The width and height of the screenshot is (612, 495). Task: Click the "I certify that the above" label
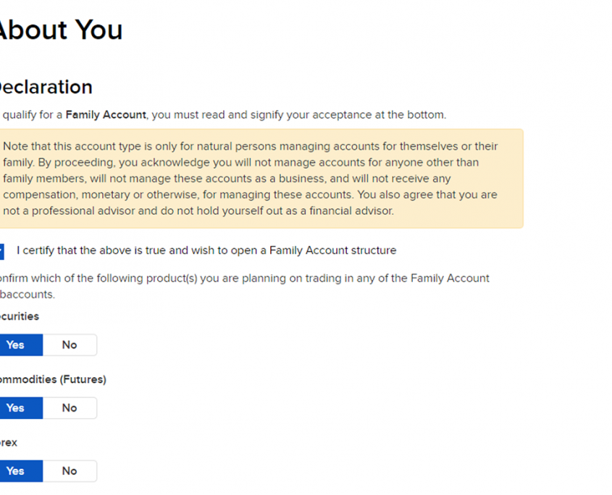pyautogui.click(x=206, y=250)
